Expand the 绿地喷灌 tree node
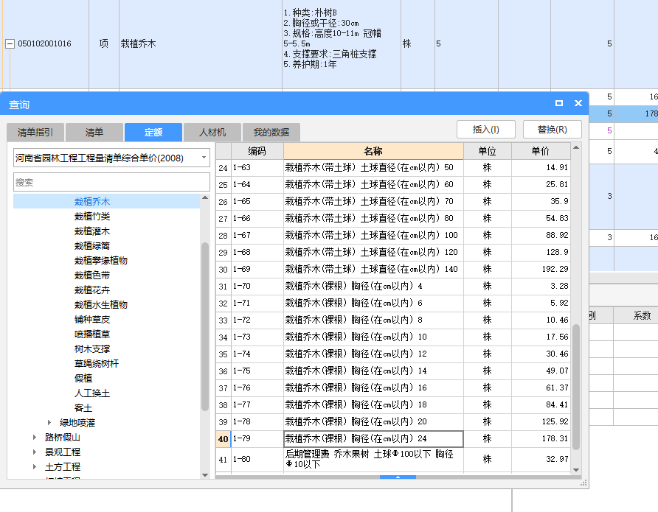658x512 pixels. 49,422
